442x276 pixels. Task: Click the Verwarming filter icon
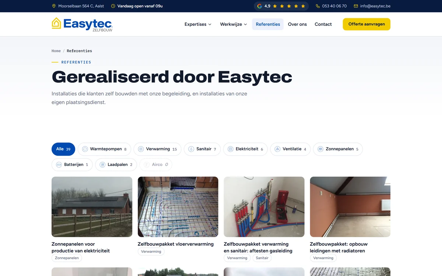point(141,149)
